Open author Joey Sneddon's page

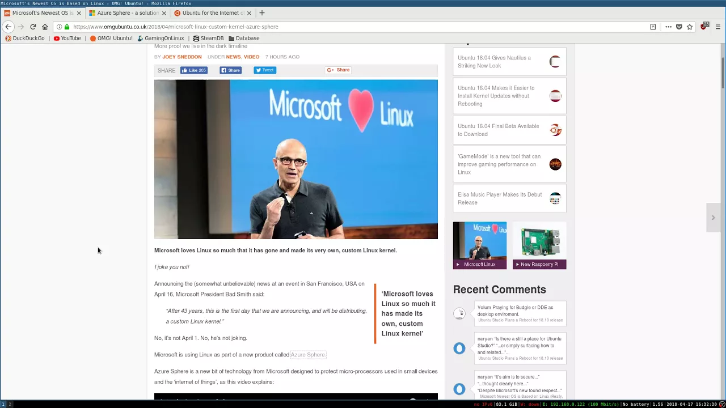pos(181,57)
